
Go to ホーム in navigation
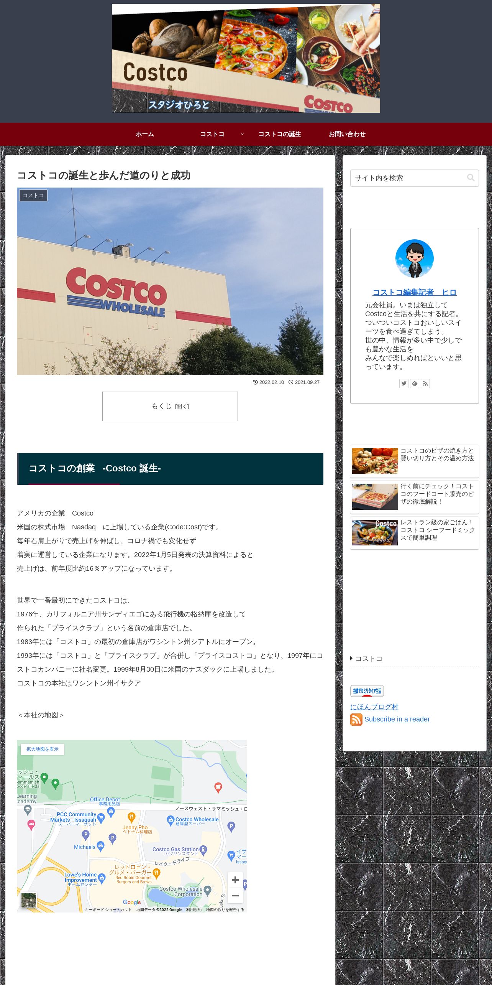145,134
